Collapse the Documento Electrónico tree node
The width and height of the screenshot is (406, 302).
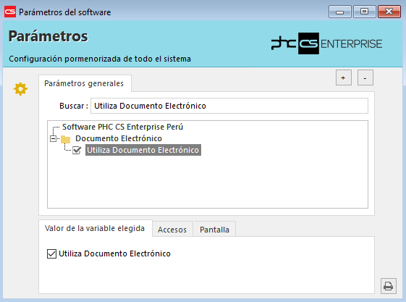(53, 139)
